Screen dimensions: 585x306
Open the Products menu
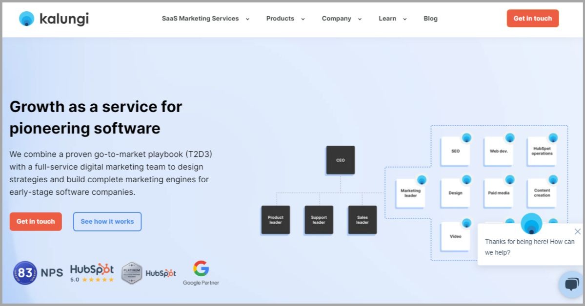point(280,19)
